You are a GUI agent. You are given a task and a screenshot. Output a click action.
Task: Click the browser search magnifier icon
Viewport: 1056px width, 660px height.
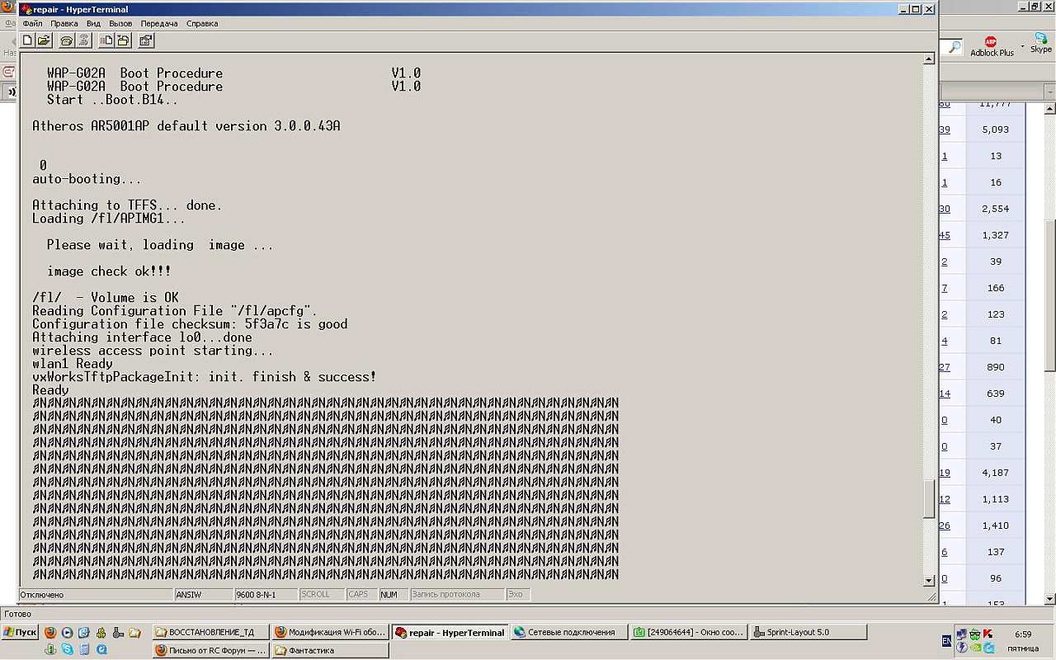954,47
